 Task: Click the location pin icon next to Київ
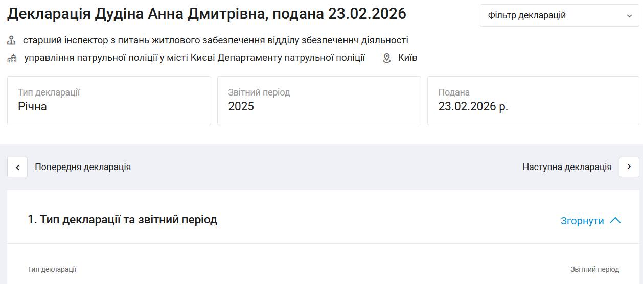point(387,58)
